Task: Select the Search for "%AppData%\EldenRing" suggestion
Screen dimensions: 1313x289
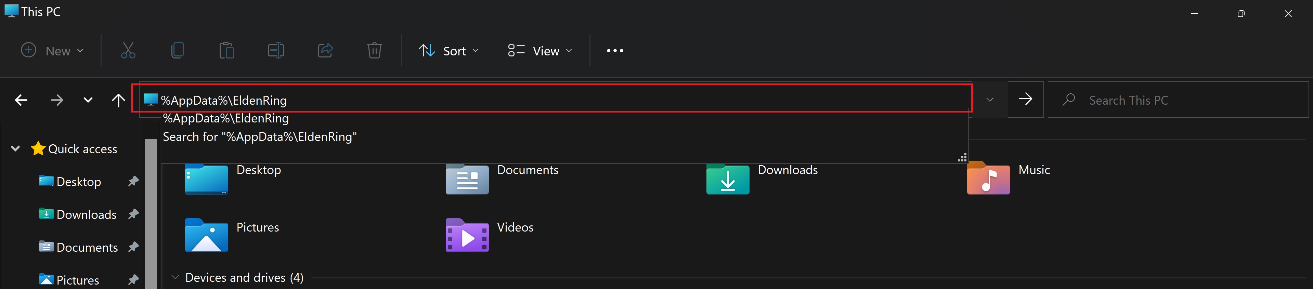Action: pos(260,136)
